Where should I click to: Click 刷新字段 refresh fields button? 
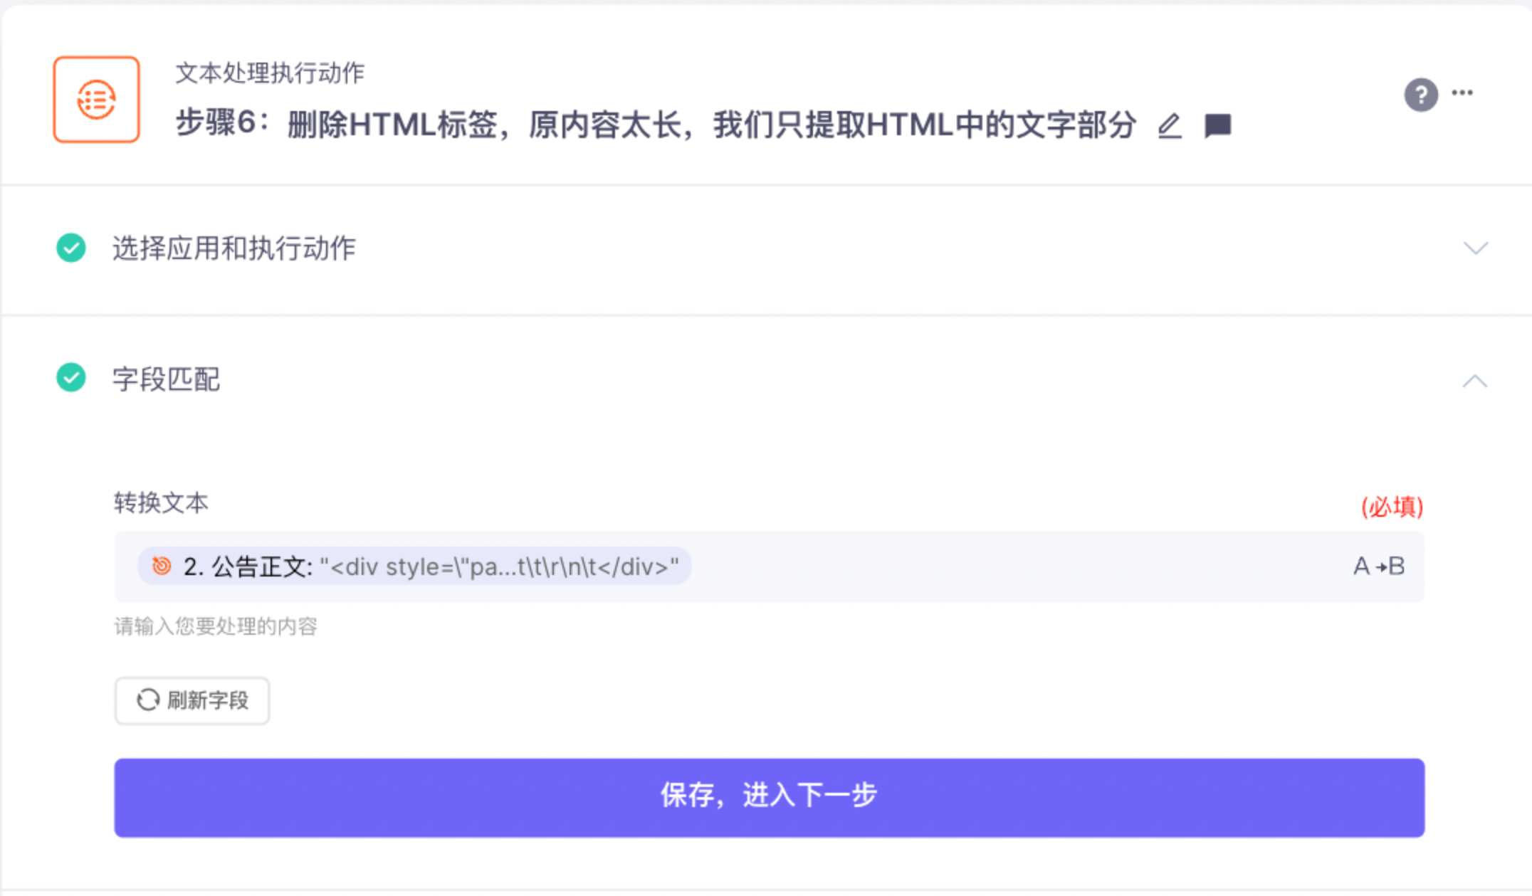(x=192, y=700)
